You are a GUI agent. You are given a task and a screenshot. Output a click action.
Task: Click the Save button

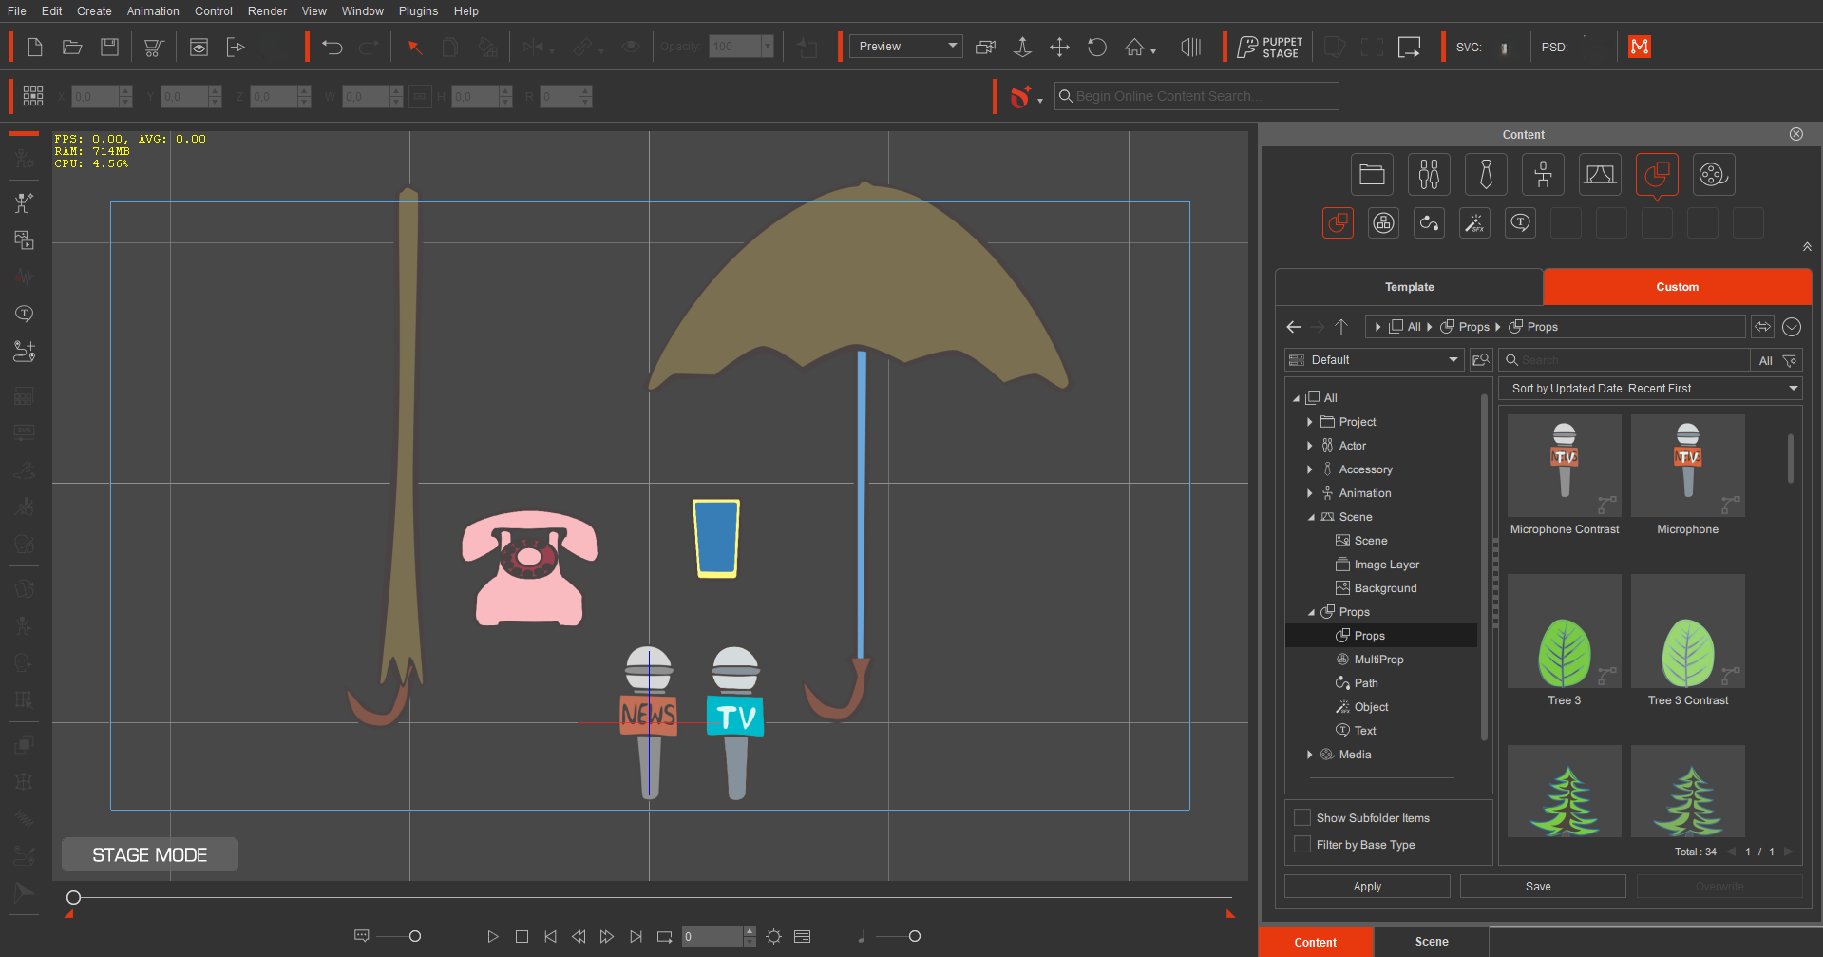1542,886
